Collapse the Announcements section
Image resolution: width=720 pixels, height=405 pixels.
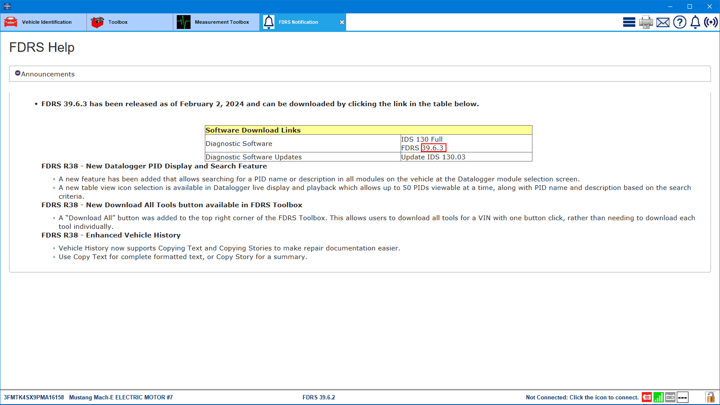[x=18, y=73]
